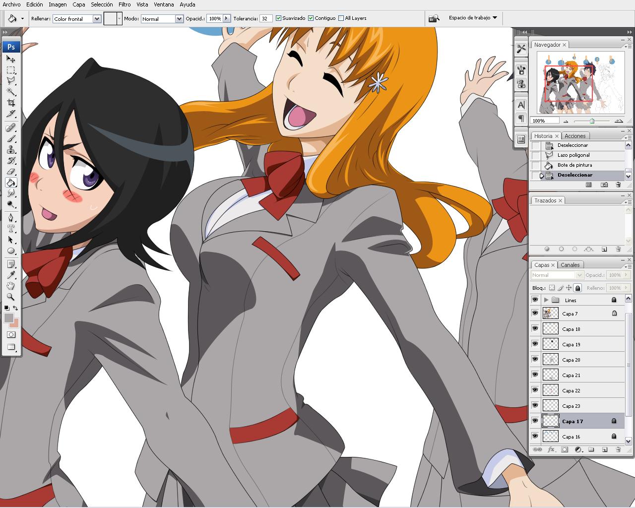Viewport: 635px width, 508px height.
Task: Hide layer Capa 18
Action: point(535,328)
